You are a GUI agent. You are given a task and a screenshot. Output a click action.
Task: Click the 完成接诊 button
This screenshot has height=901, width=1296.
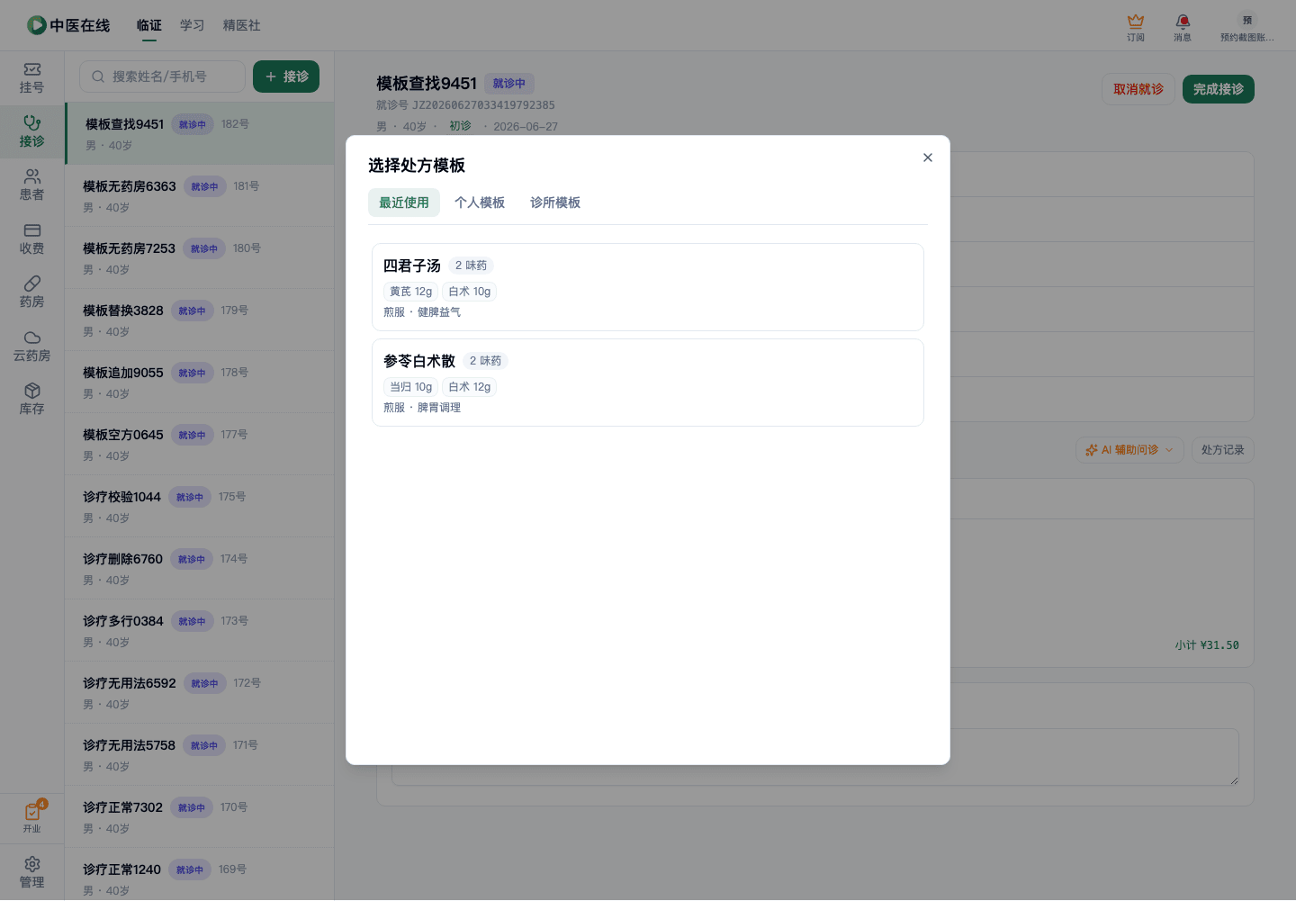1219,89
